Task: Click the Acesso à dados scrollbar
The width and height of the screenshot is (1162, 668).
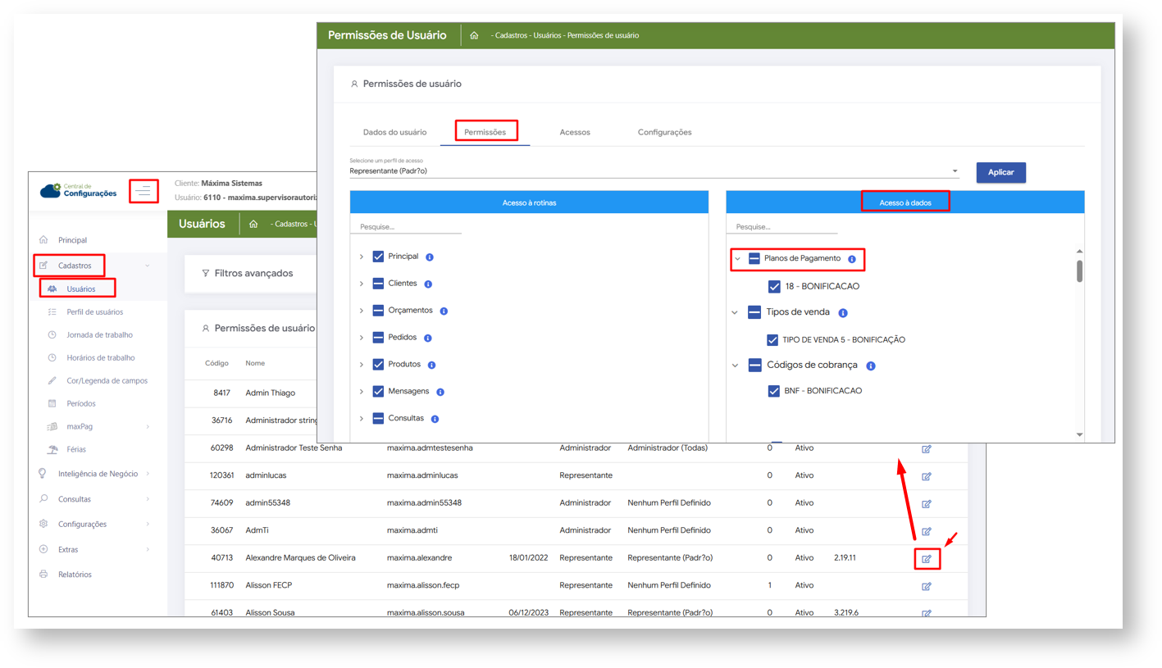Action: point(1079,273)
